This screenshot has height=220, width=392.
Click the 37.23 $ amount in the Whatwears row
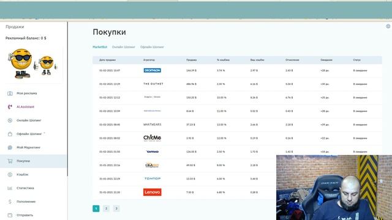coord(190,125)
